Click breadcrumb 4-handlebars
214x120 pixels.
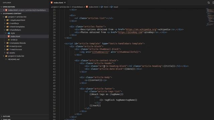tap(77, 7)
